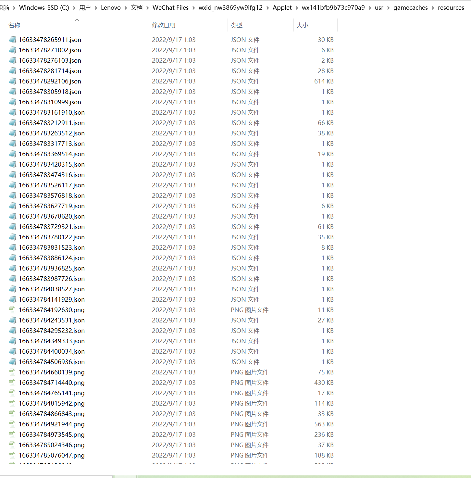Click the JSON icon for 166334783729321.json
Screen dimensions: 471x478
point(12,227)
